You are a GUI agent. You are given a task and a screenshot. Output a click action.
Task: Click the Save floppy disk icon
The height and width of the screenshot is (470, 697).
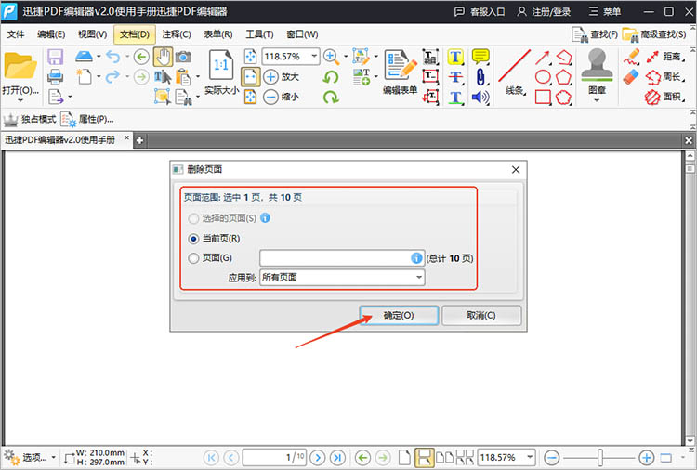pyautogui.click(x=55, y=58)
